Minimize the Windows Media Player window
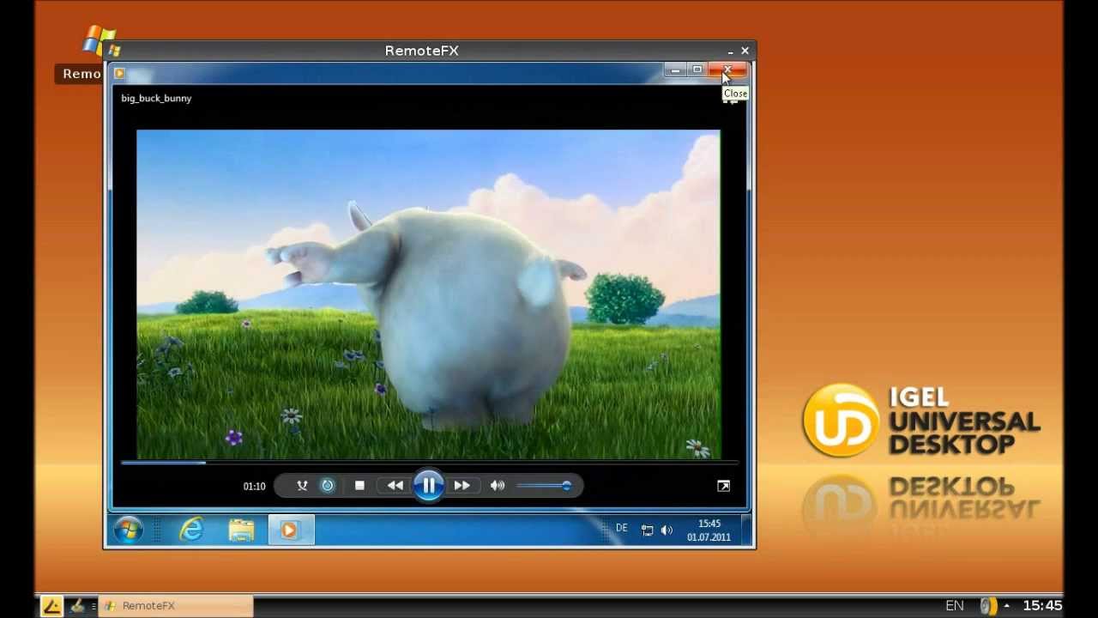Image resolution: width=1098 pixels, height=618 pixels. 675,70
